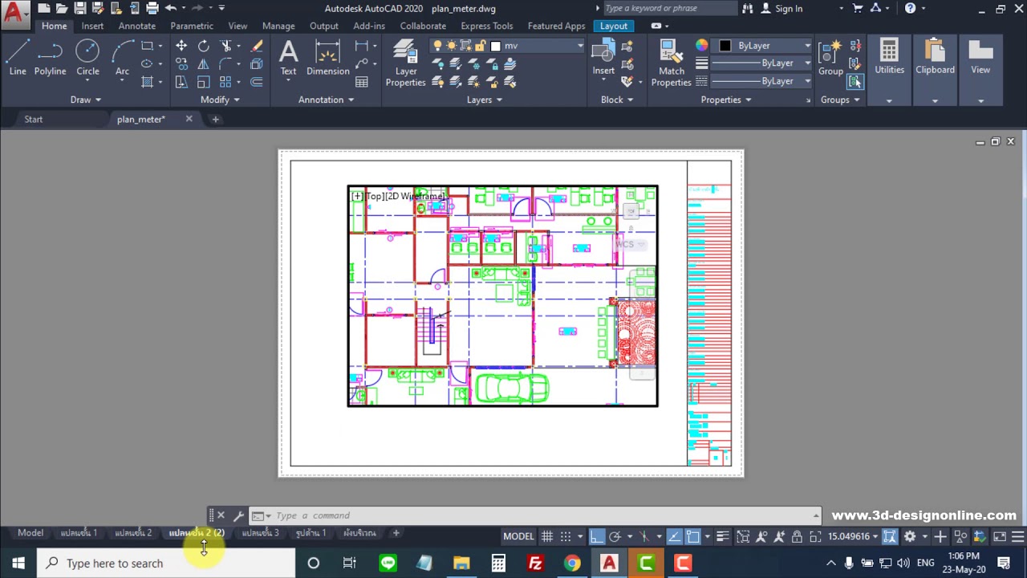
Task: Open the Insert block tool
Action: (x=603, y=58)
